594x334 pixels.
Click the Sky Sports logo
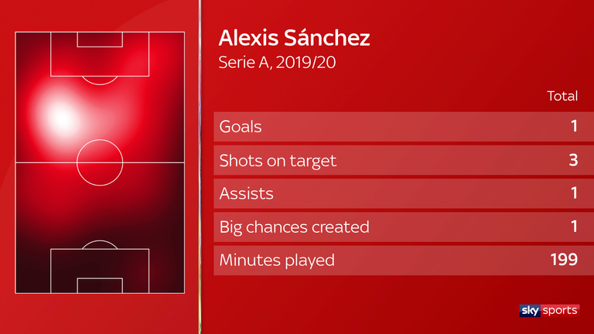click(x=549, y=310)
